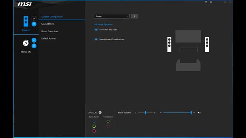This screenshot has width=246, height=138.
Task: Expand the Stereo configuration dropdown
Action: pyautogui.click(x=111, y=16)
